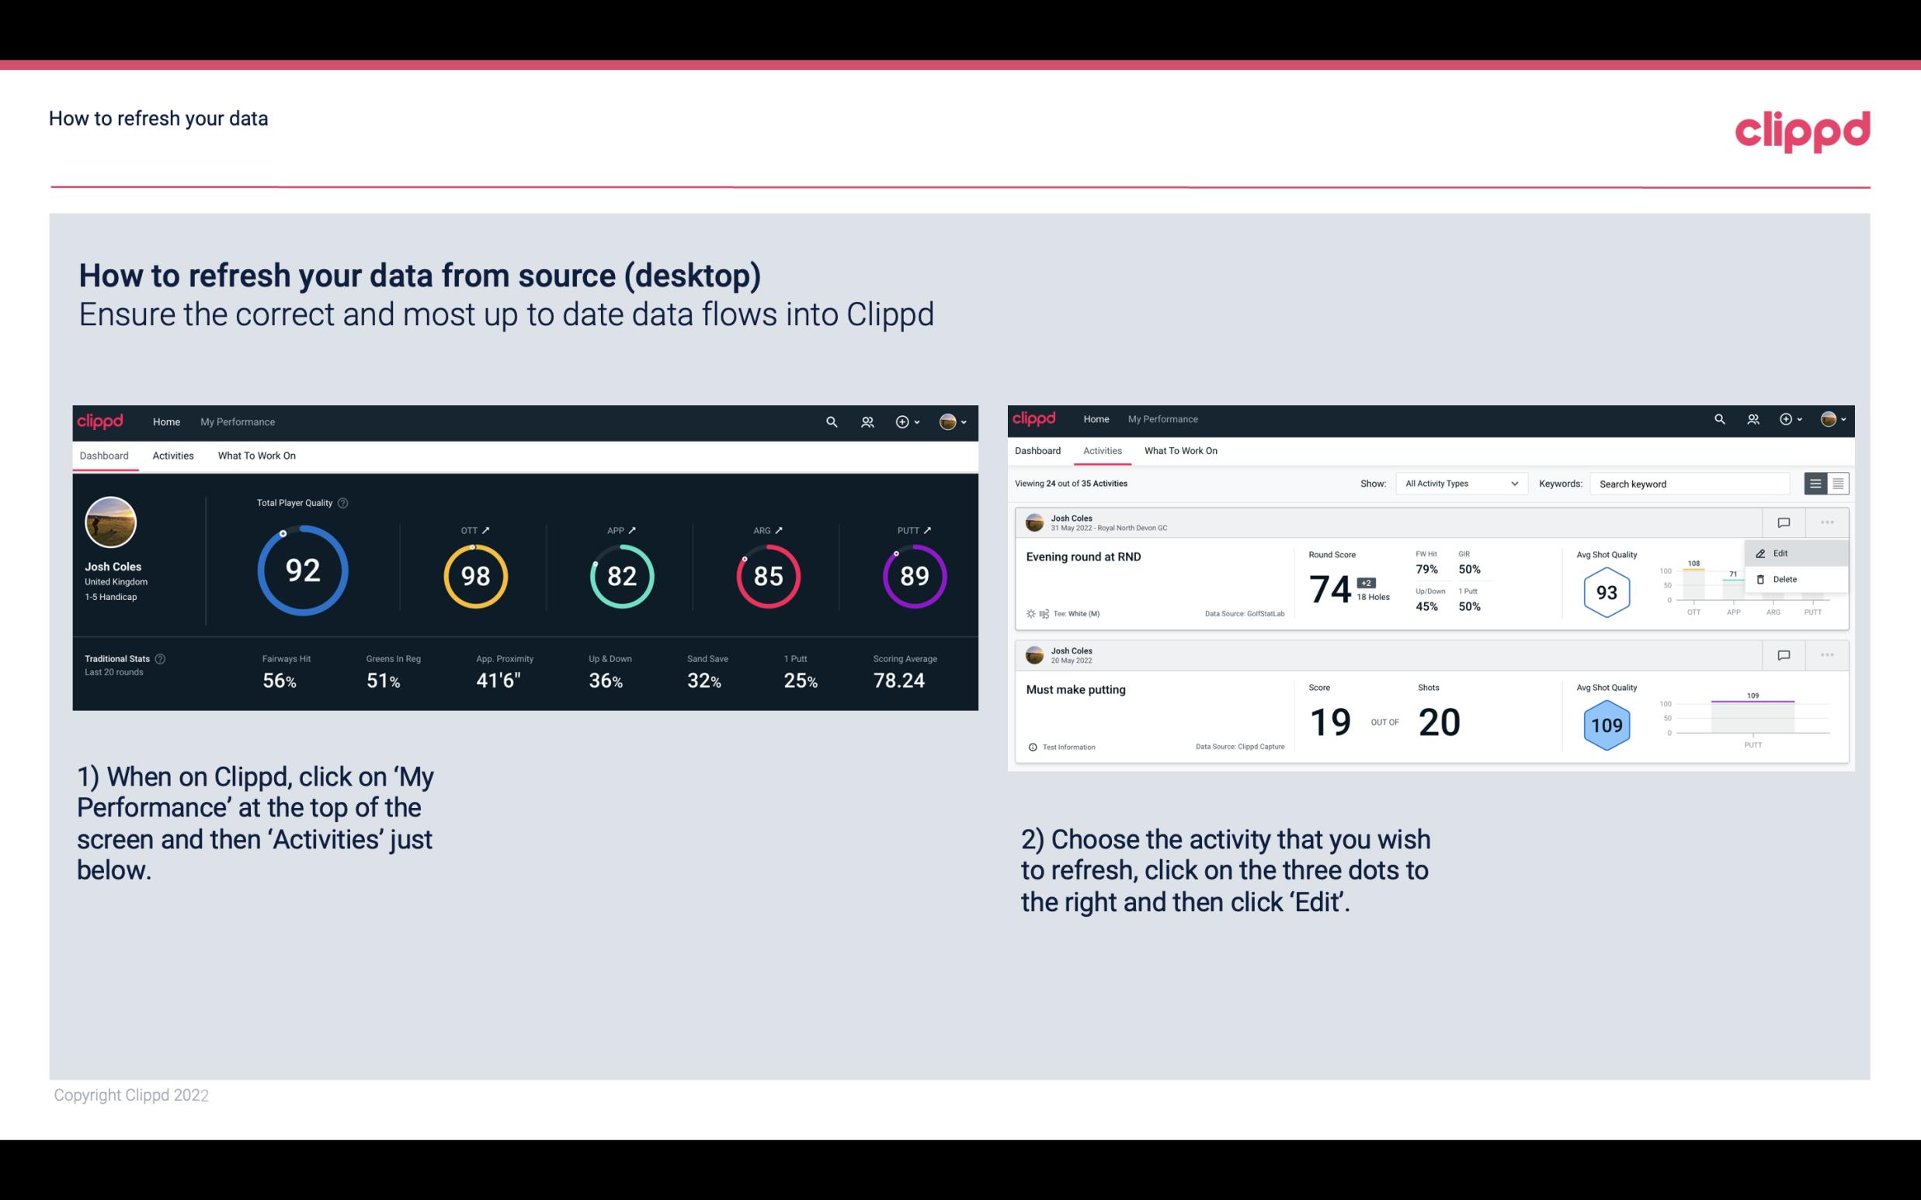Click the list view icon on Activities panel
The image size is (1921, 1200).
coord(1816,483)
